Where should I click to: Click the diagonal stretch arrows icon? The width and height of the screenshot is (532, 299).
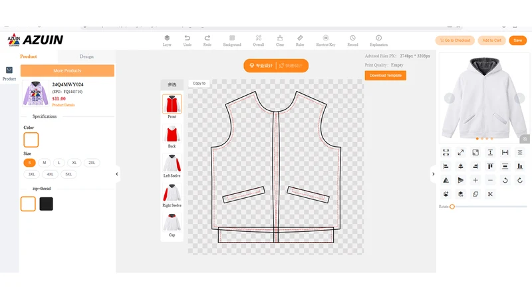[x=461, y=153]
